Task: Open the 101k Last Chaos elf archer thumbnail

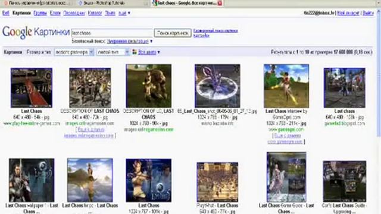Action: click(148, 180)
